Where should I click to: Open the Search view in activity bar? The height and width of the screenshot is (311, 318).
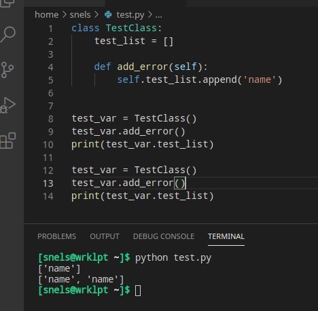point(8,34)
